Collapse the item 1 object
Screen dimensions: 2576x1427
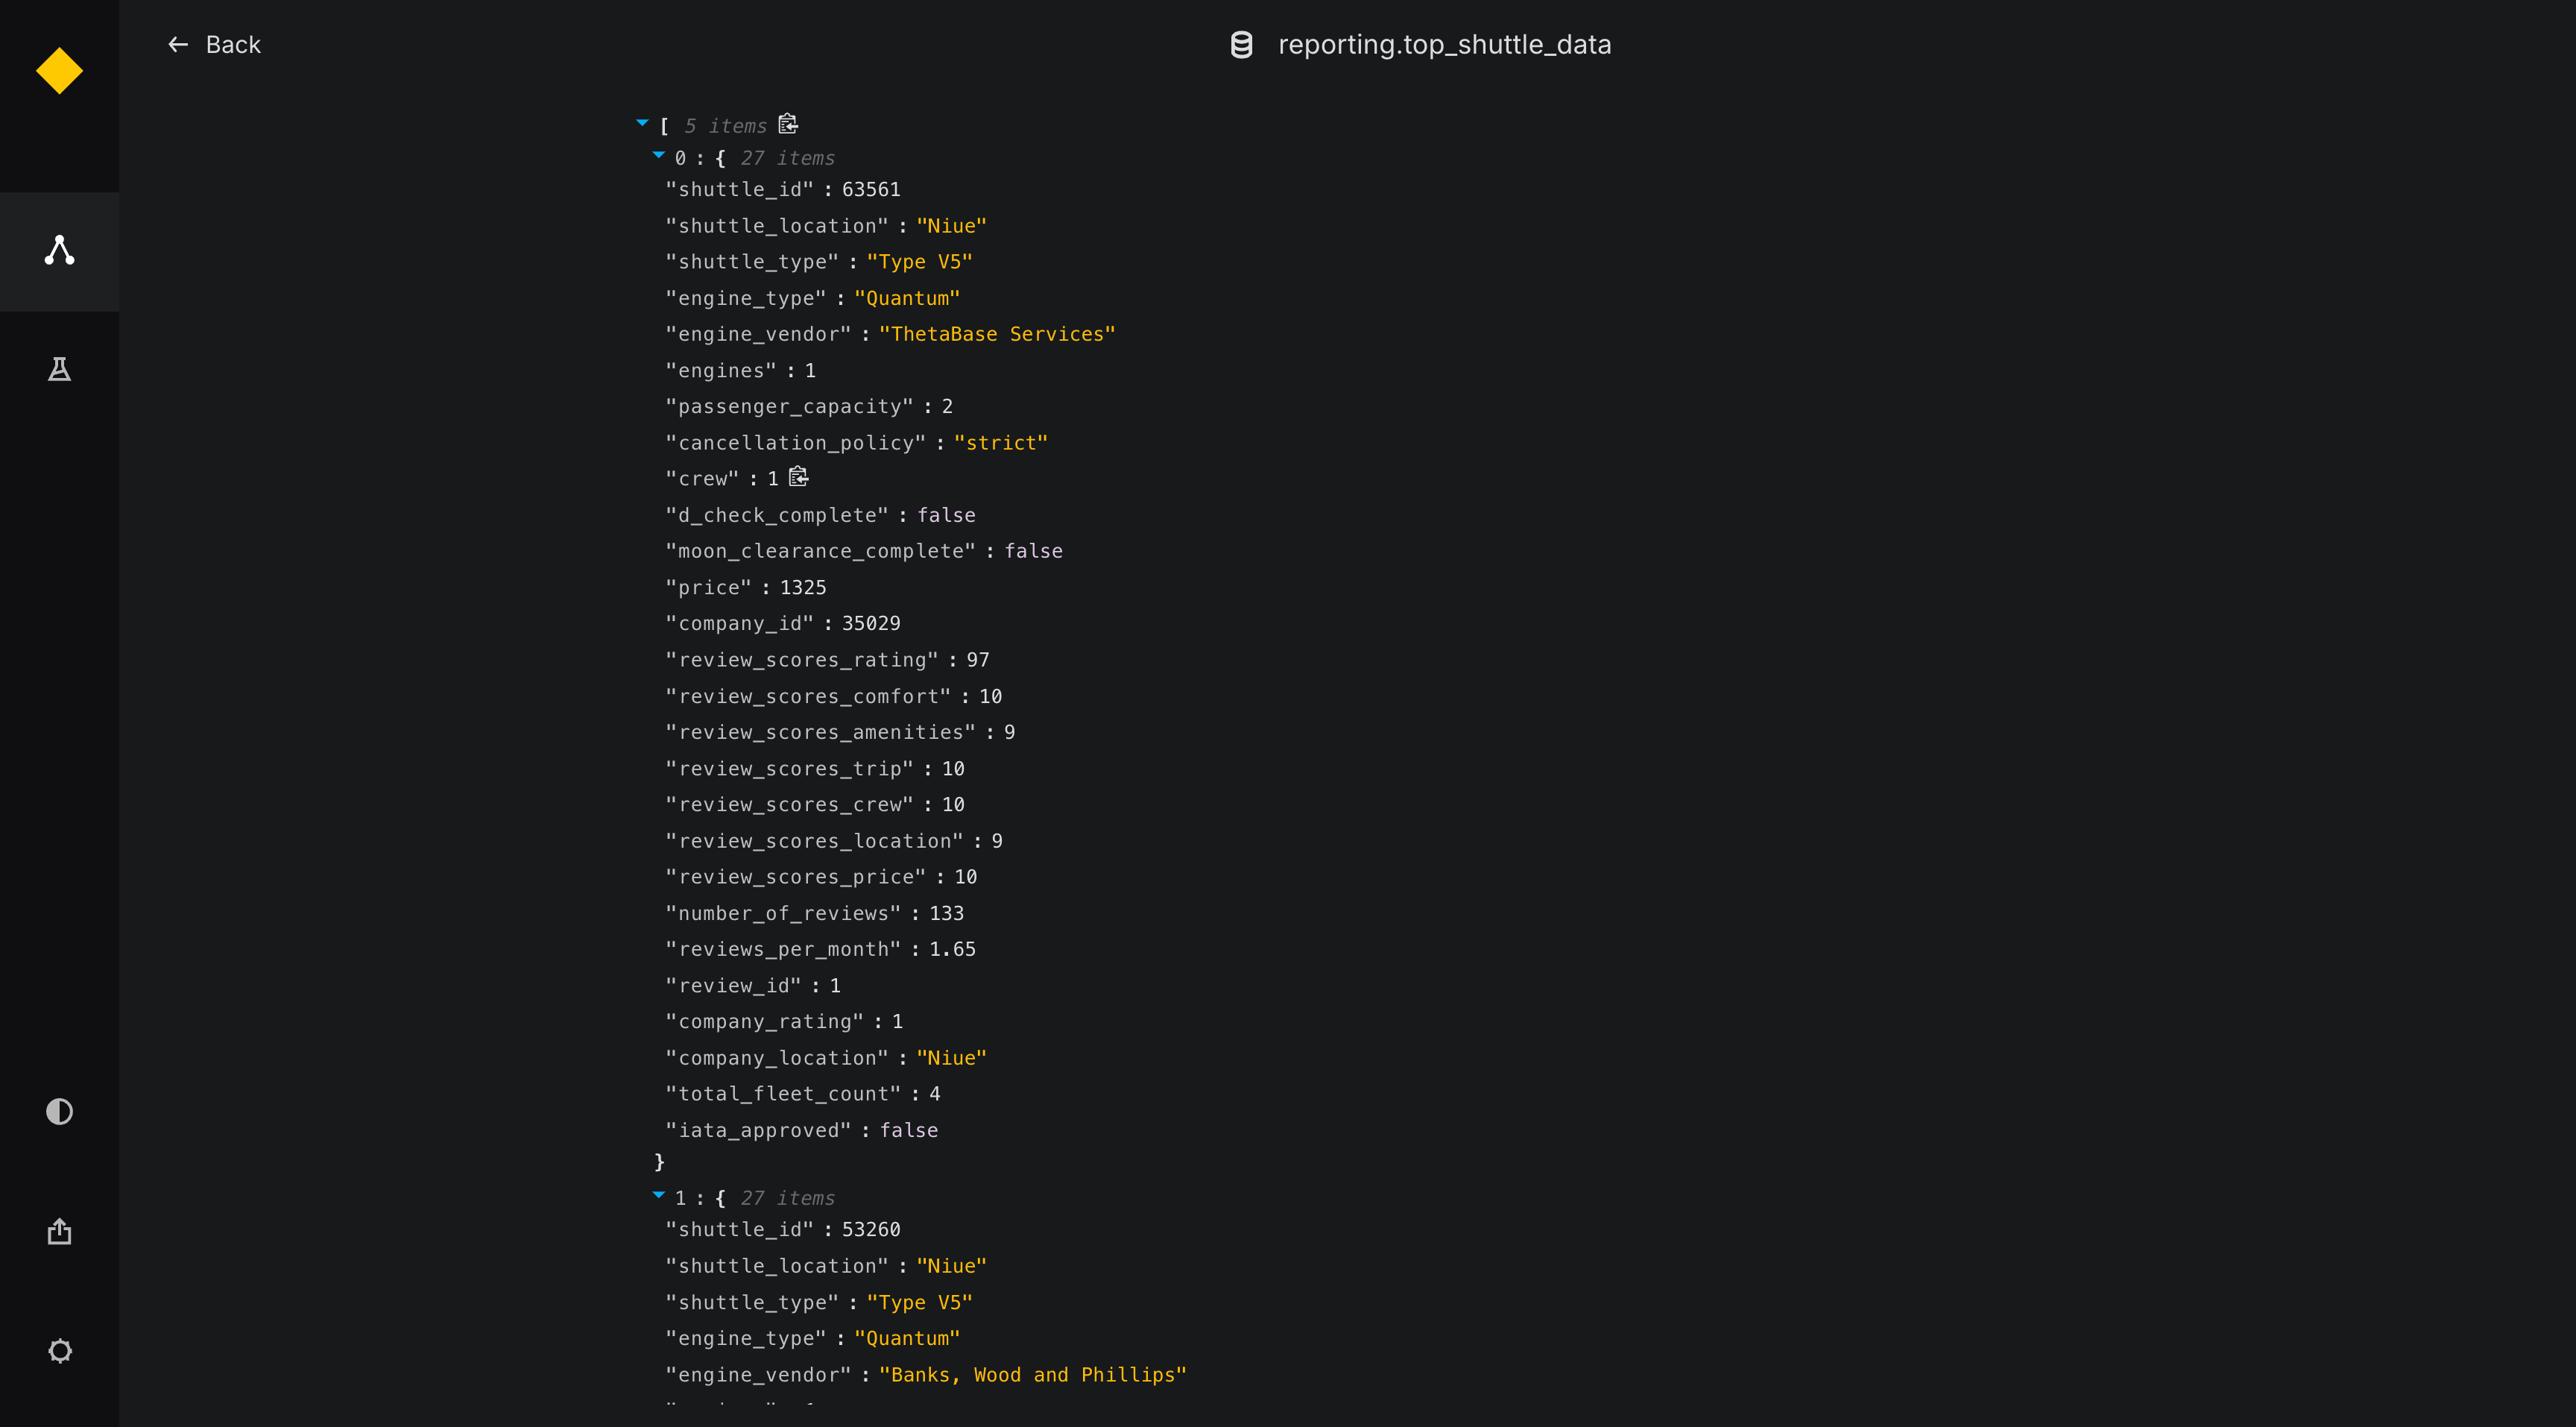(658, 1195)
